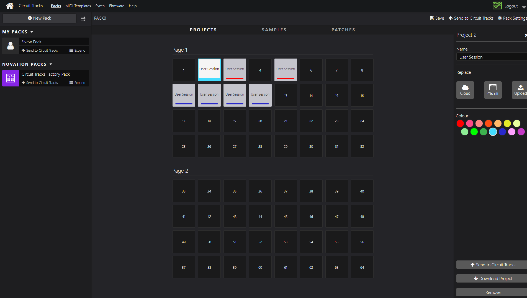Switch to the PATCHES tab

pyautogui.click(x=343, y=30)
